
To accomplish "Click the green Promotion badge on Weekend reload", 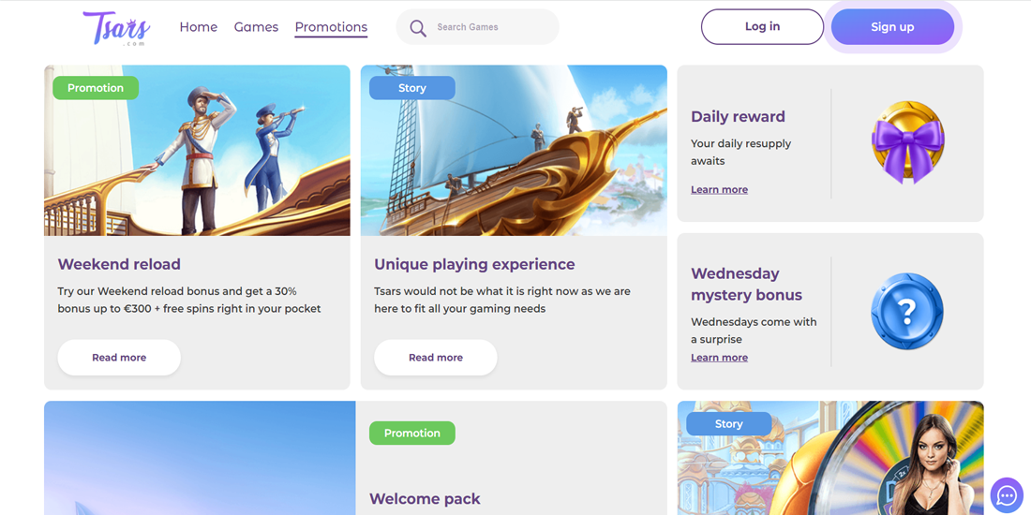I will tap(96, 88).
